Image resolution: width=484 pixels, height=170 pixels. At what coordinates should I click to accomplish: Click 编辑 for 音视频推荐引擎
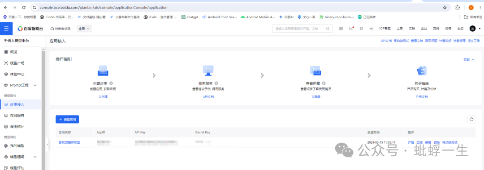(x=428, y=142)
